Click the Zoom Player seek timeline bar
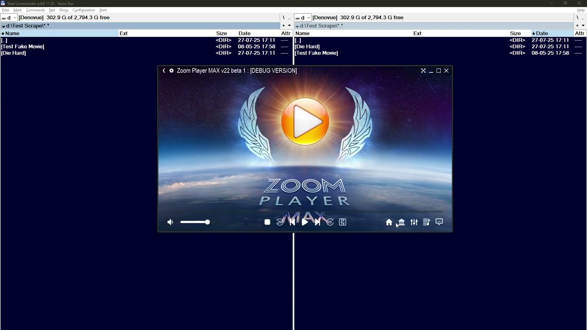 pos(305,211)
